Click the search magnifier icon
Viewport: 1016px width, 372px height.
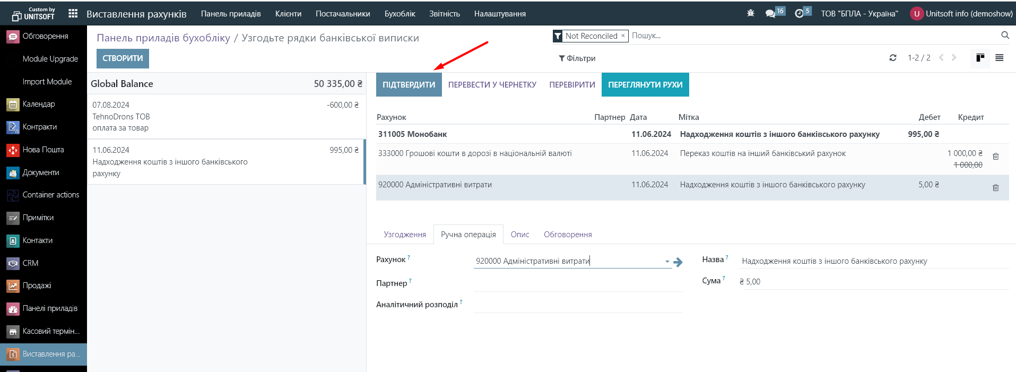pos(1005,36)
